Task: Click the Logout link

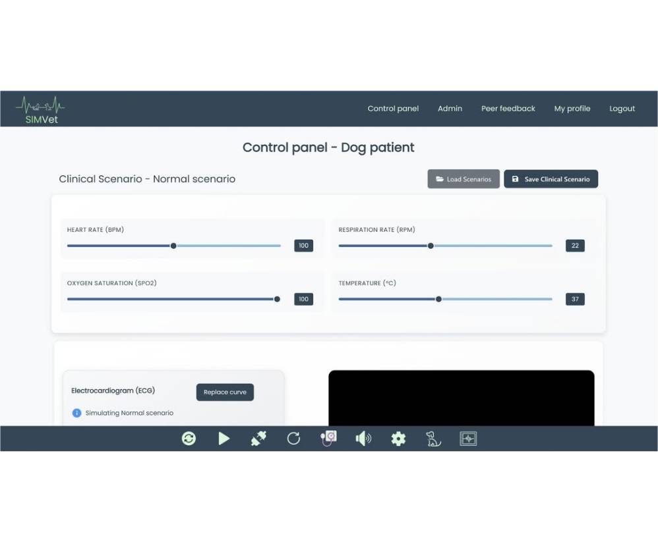Action: pyautogui.click(x=622, y=109)
